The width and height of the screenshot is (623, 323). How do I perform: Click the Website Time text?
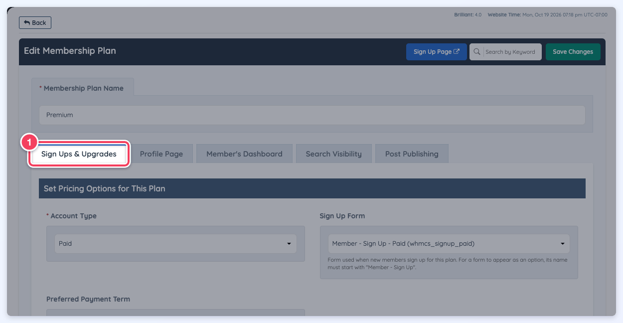pos(547,15)
